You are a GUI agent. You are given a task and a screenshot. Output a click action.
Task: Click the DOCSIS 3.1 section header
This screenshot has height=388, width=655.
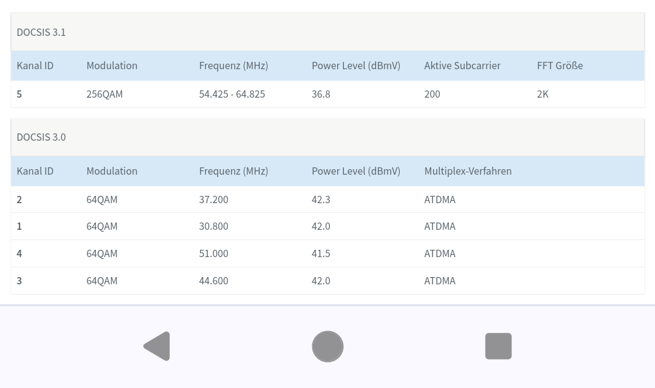tap(41, 32)
